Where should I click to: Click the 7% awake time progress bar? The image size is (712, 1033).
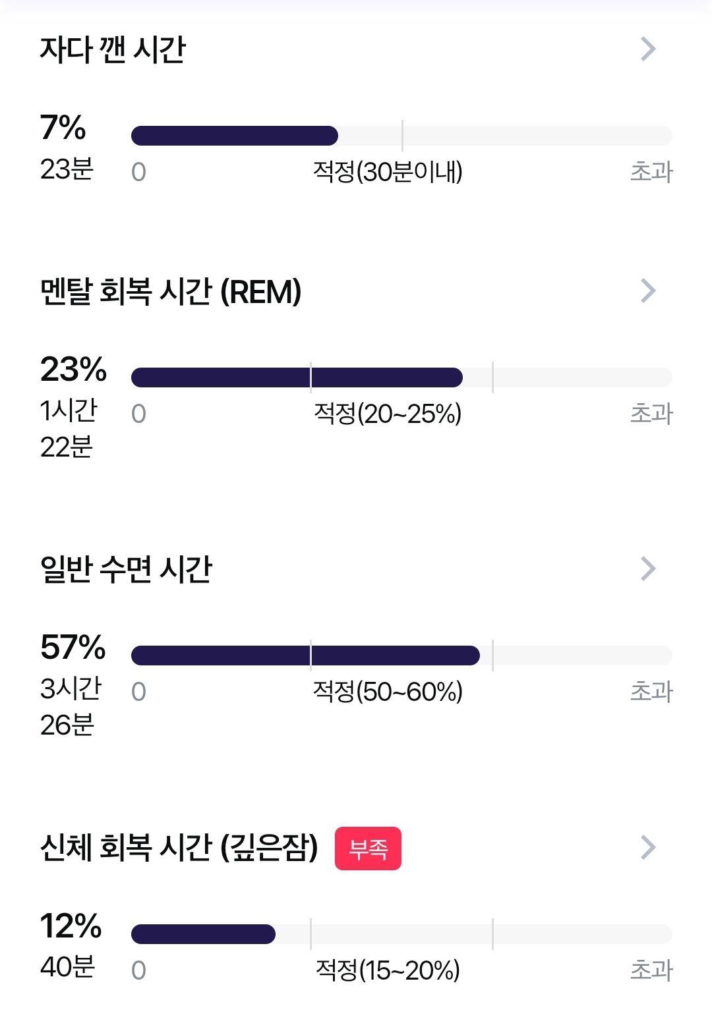[401, 136]
